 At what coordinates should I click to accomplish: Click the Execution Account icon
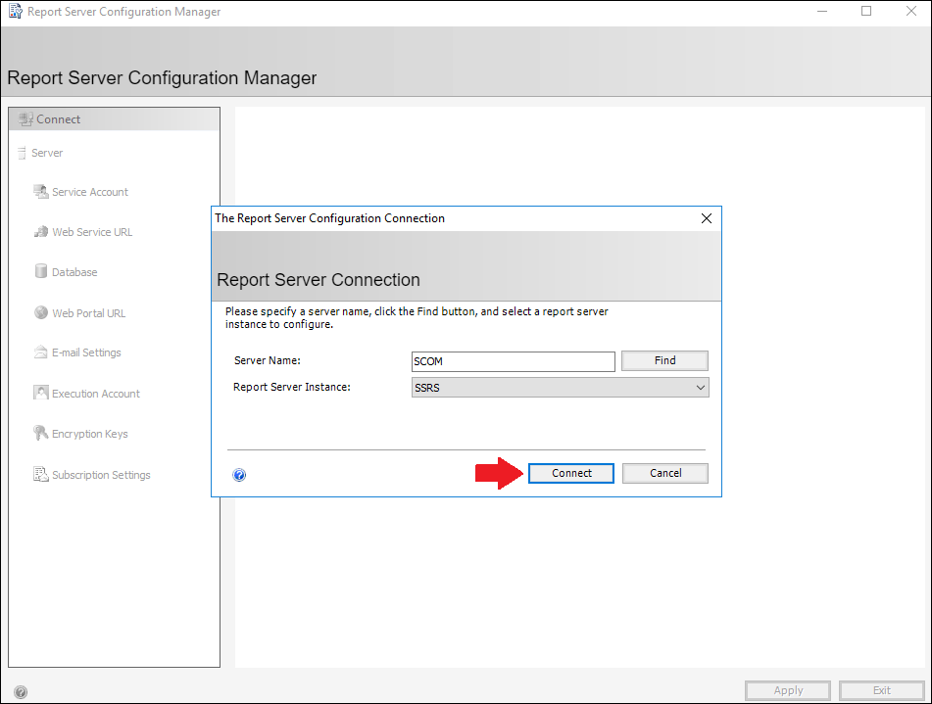[x=40, y=393]
